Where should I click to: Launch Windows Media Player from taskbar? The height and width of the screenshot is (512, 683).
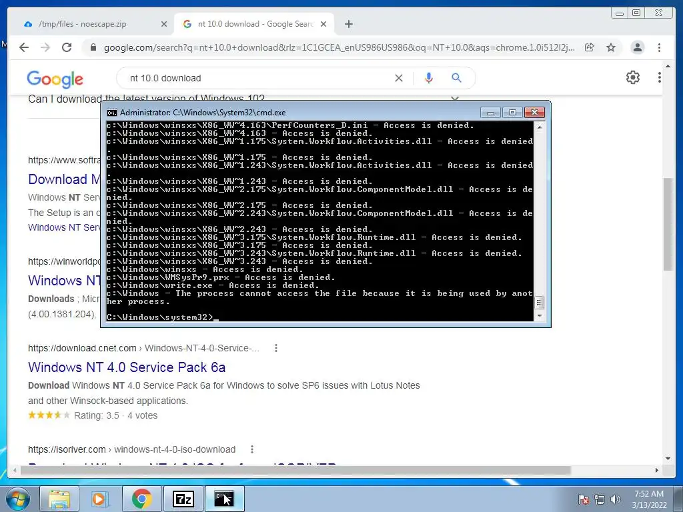99,499
